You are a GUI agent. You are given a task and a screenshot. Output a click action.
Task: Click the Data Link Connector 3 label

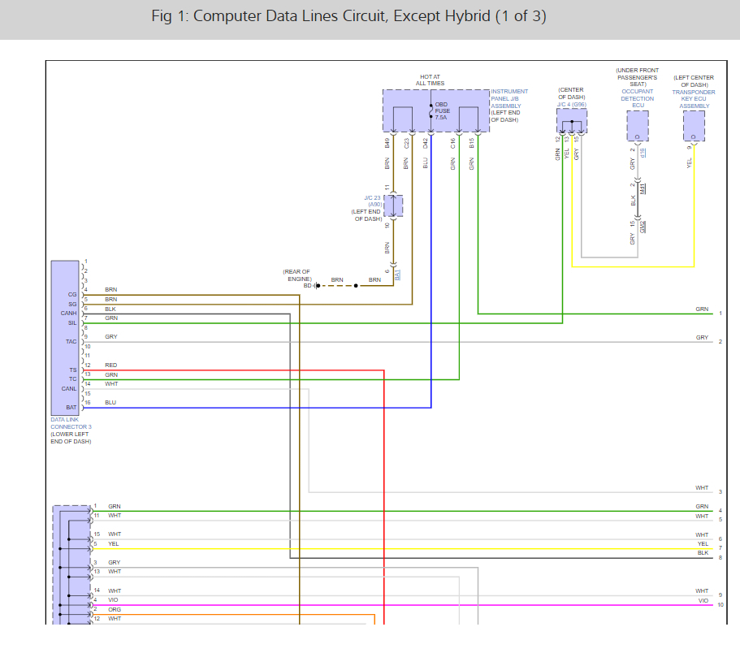click(71, 422)
